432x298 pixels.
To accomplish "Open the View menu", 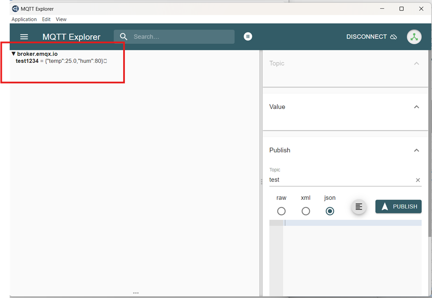I will tap(61, 19).
